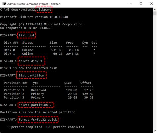Click the vertical scrollbar thumb

[x=155, y=14]
